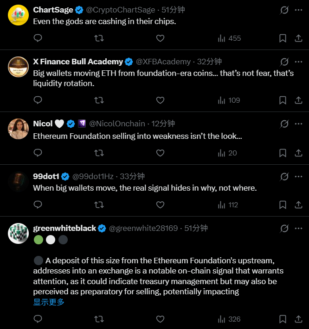Share the X Finance Bull Academy post

tap(298, 100)
